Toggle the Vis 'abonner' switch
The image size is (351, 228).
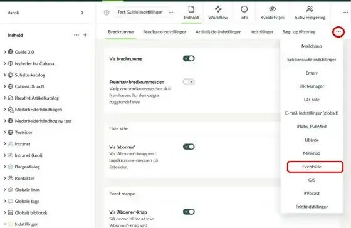[189, 147]
